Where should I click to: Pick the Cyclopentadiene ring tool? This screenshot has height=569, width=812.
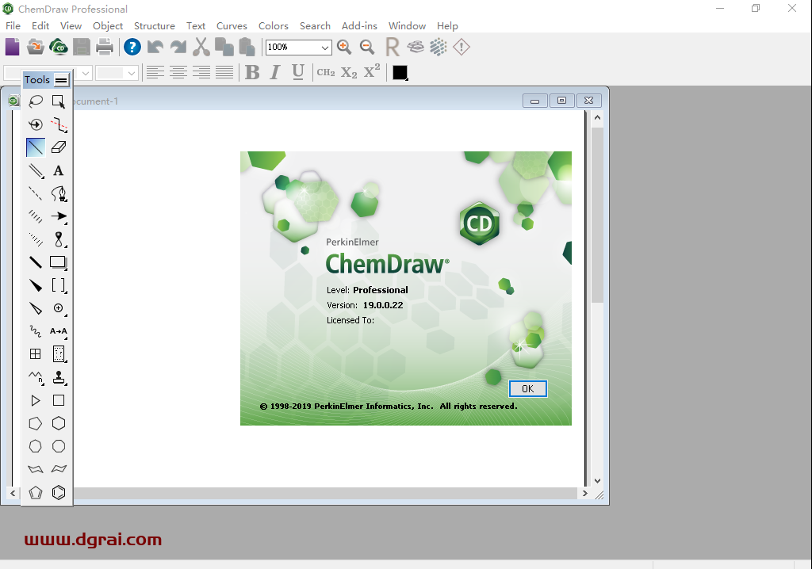pyautogui.click(x=35, y=492)
